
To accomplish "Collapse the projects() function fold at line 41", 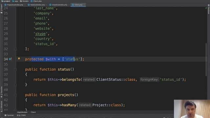I will (15, 95).
